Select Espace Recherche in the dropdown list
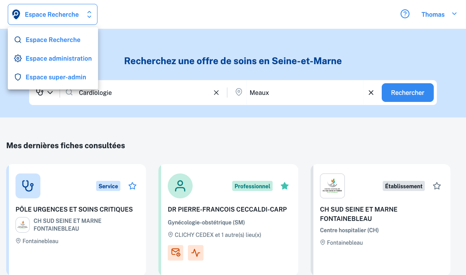 pos(53,40)
